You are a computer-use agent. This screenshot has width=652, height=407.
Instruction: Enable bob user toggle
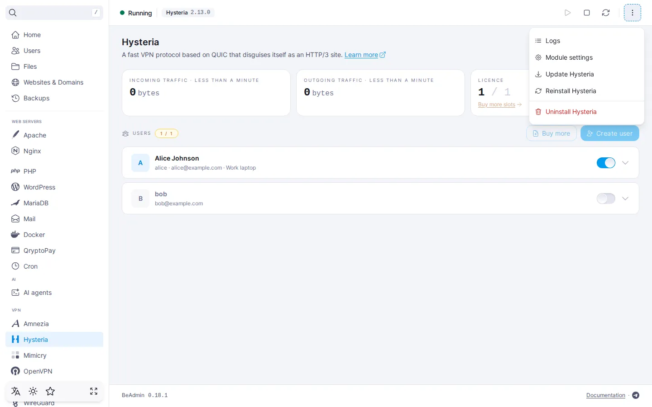[x=606, y=199]
